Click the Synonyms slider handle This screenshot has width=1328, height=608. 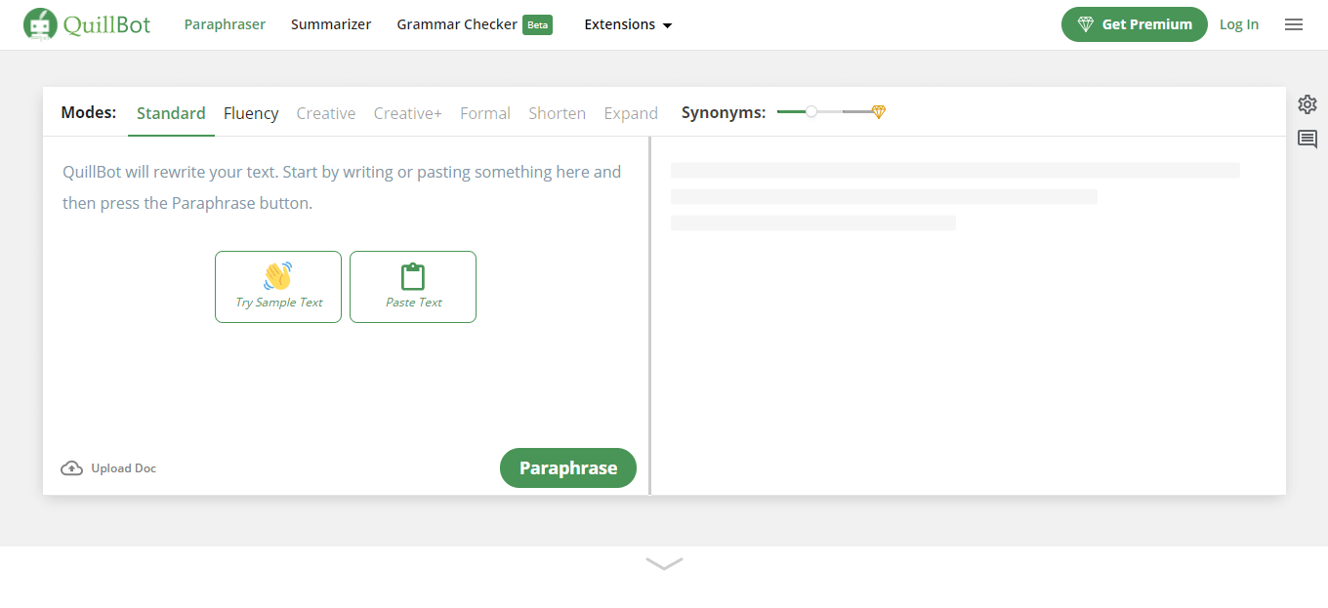pos(811,112)
